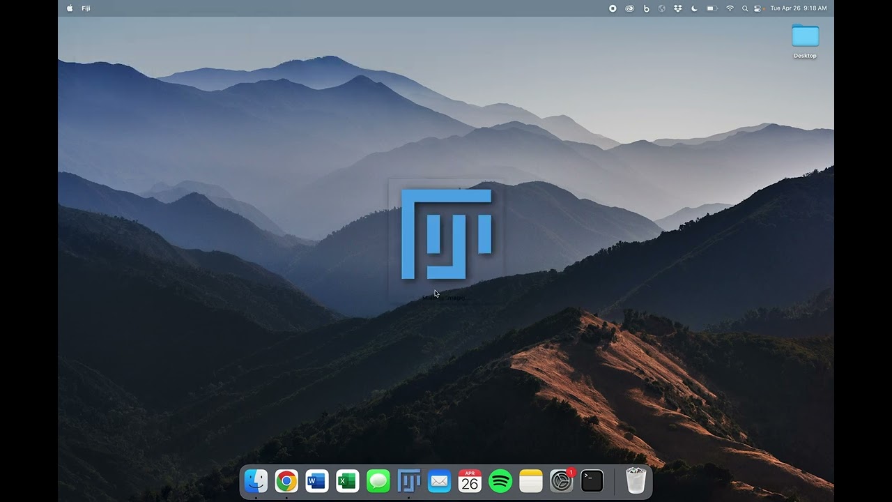
Task: Open Spotlight search icon
Action: (x=745, y=8)
